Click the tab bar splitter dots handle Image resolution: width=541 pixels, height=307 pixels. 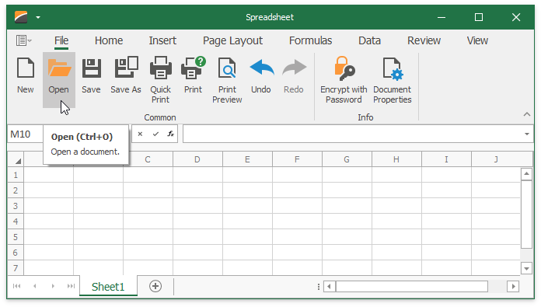tap(319, 286)
